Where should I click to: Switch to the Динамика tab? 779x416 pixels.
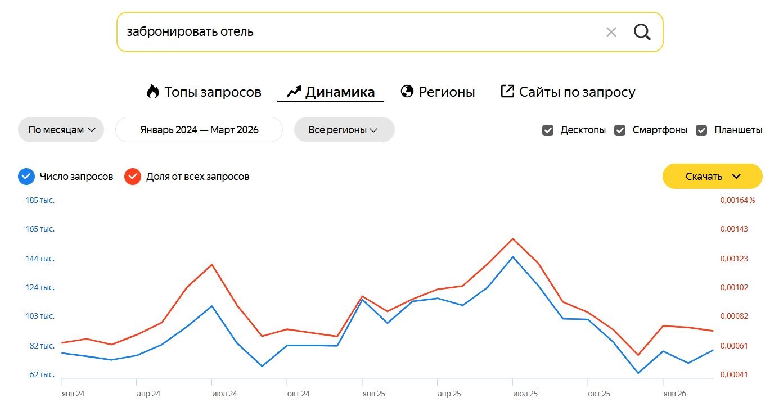tap(331, 92)
